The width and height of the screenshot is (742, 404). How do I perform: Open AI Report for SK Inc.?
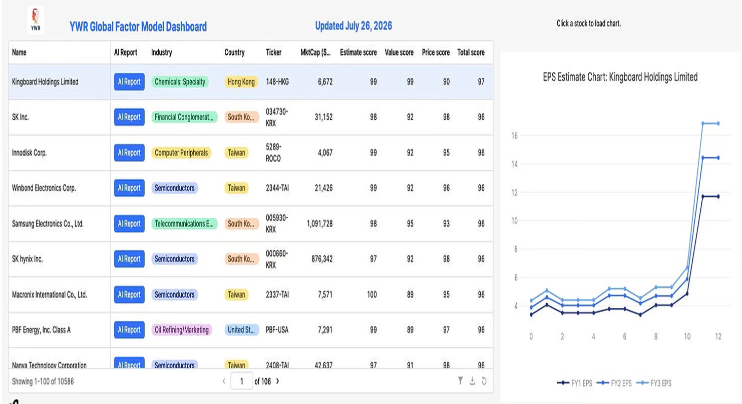[x=129, y=117]
